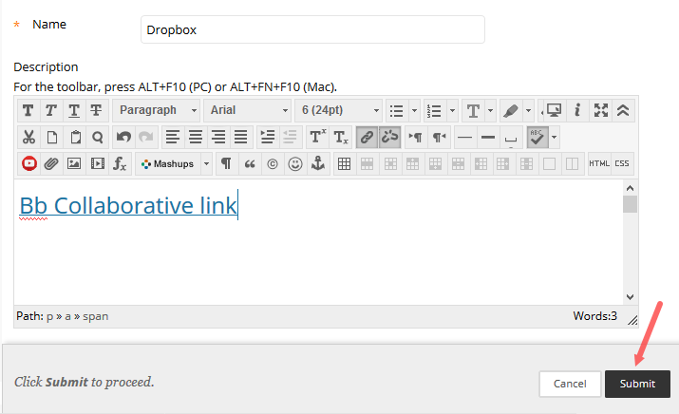
Task: Insert a thin horizontal line
Action: pyautogui.click(x=465, y=138)
